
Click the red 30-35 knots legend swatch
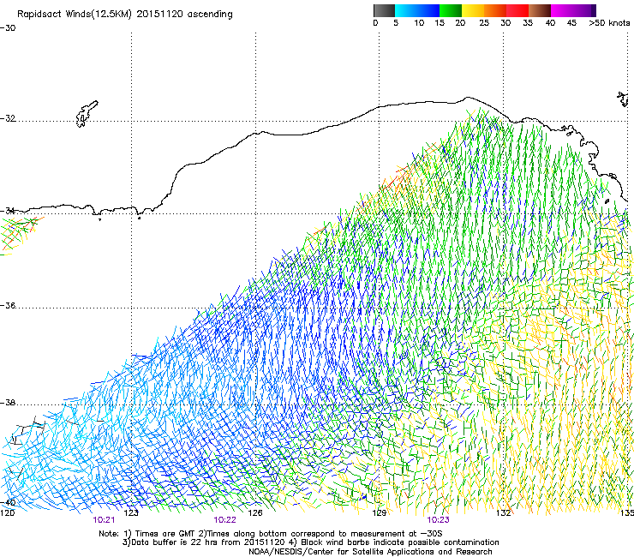[x=517, y=10]
